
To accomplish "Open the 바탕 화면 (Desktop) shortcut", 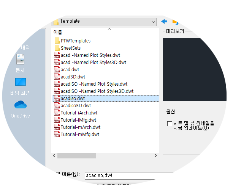I will 20,86.
